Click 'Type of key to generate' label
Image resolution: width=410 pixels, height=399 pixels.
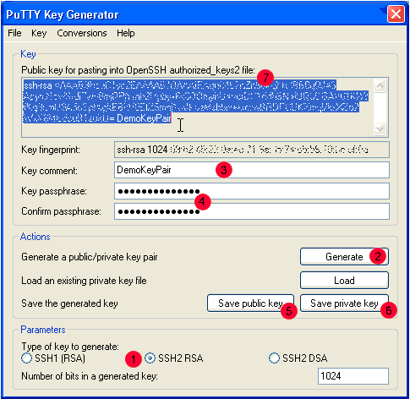point(70,347)
